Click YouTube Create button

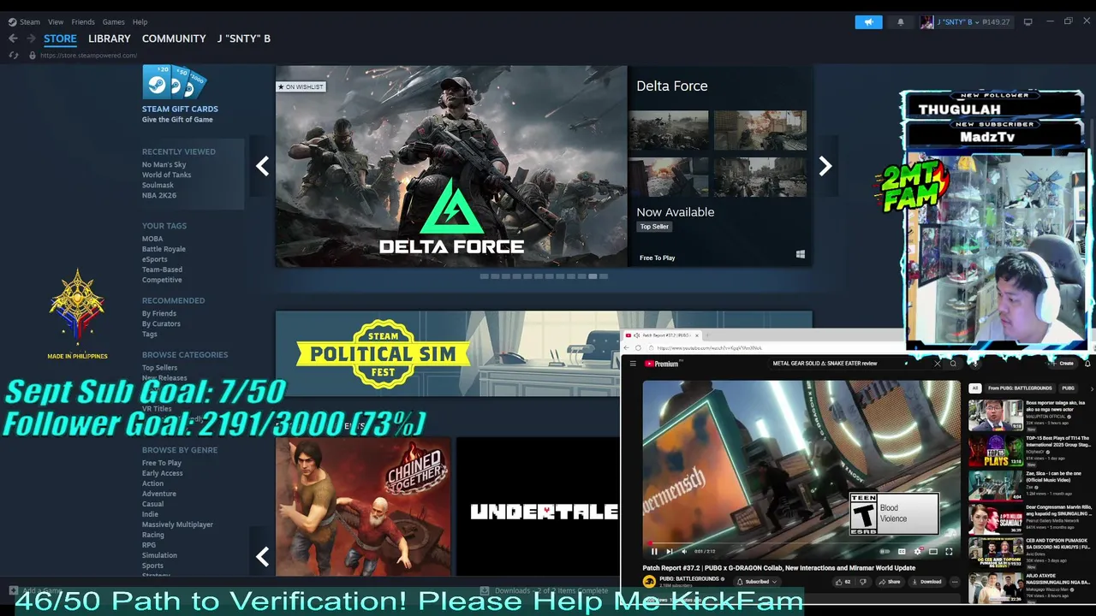tap(1063, 364)
